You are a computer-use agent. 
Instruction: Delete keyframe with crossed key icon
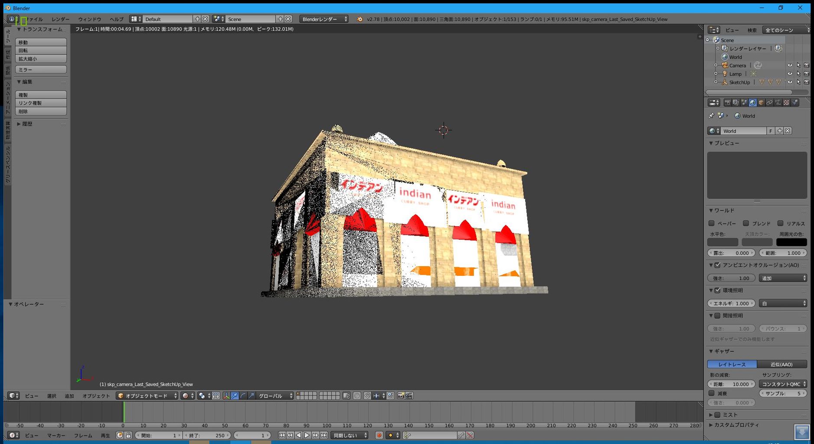(470, 435)
